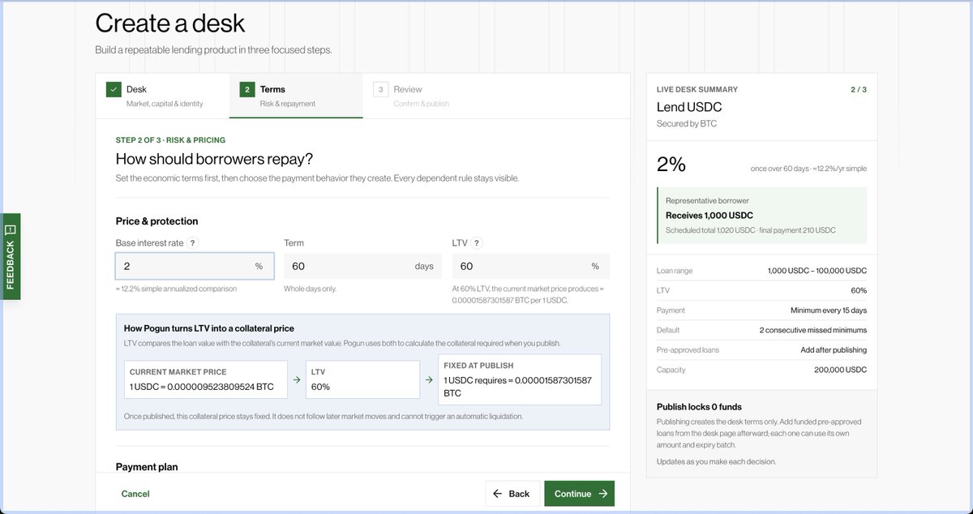Focus the Base interest rate input field
Viewport: 973px width, 514px height.
(x=195, y=266)
